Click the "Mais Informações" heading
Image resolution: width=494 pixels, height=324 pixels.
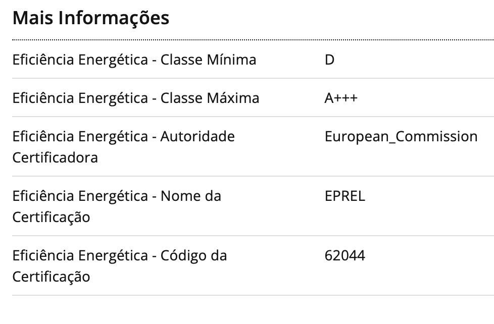tap(90, 18)
